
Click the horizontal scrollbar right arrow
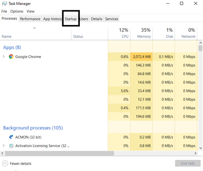tap(195, 153)
